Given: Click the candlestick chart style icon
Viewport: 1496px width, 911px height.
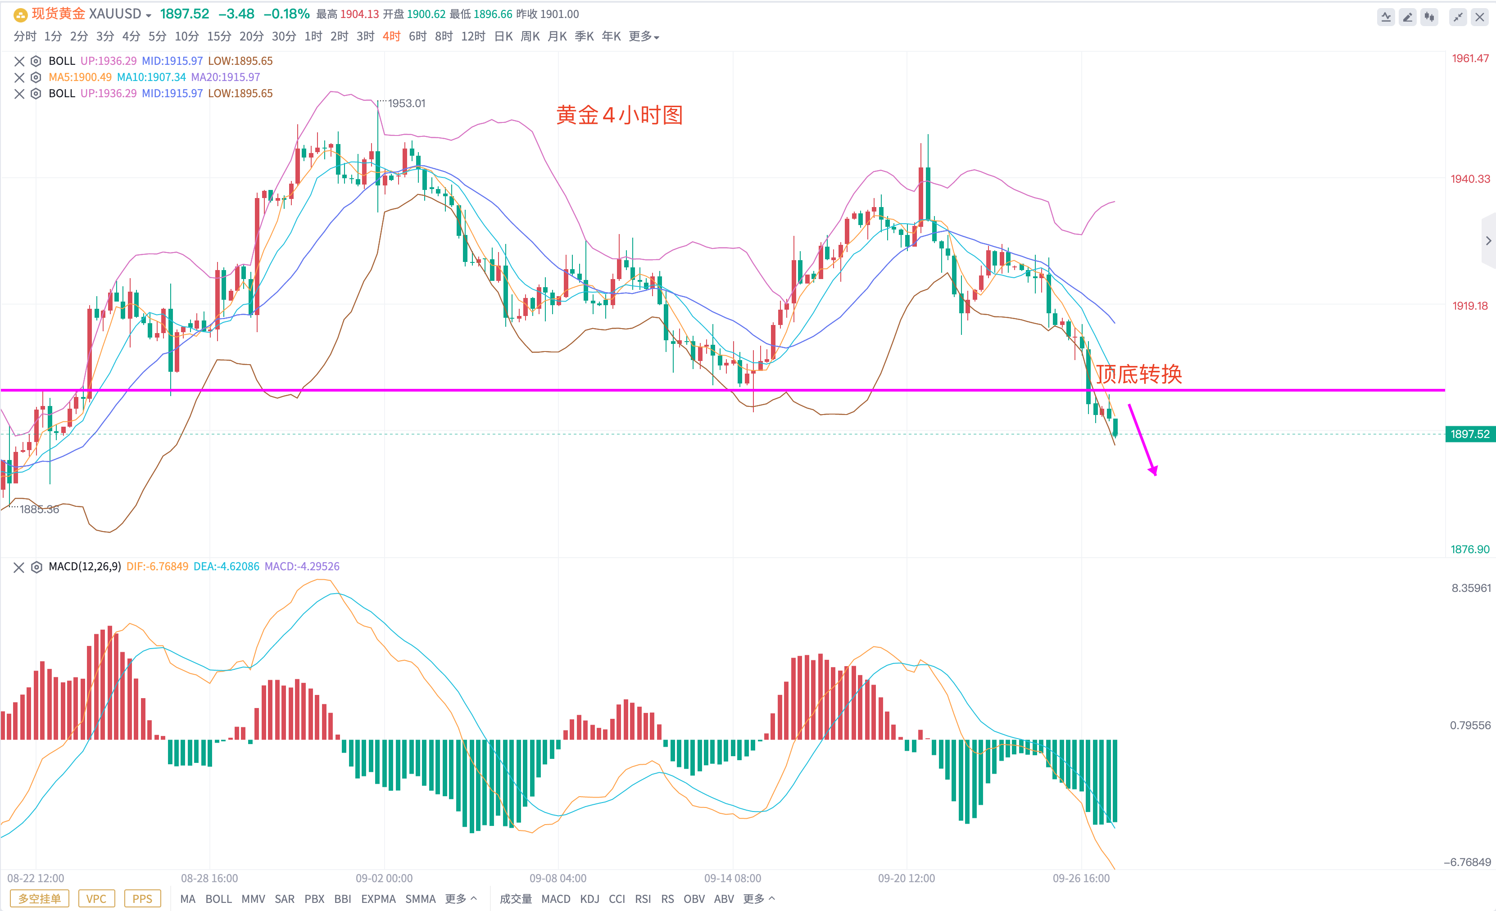Looking at the screenshot, I should (1429, 17).
